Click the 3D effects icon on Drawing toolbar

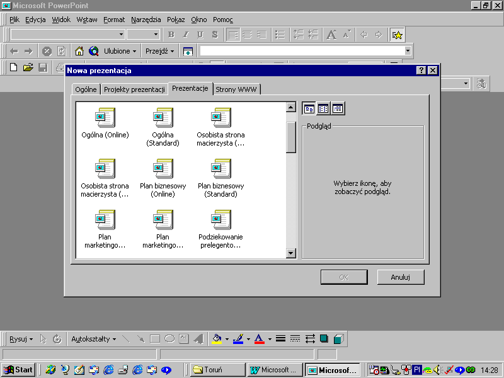pyautogui.click(x=338, y=339)
